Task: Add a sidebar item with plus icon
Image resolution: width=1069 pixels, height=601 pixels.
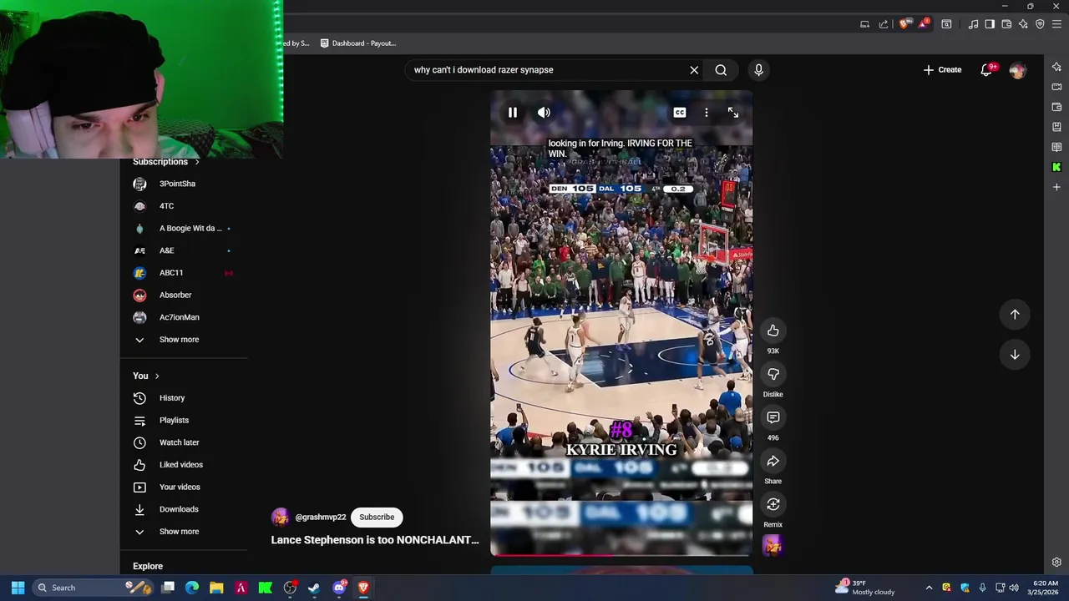Action: click(1056, 187)
